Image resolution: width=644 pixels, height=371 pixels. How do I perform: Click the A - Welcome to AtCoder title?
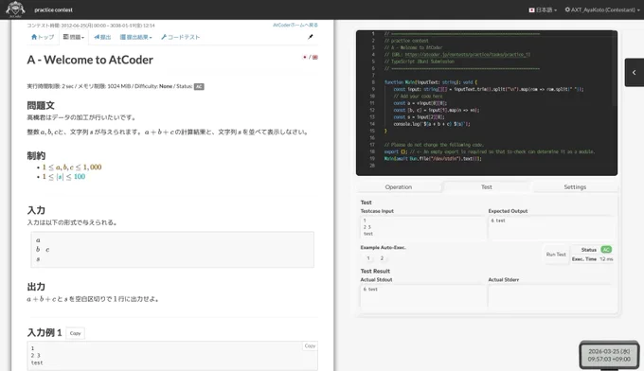click(x=90, y=60)
